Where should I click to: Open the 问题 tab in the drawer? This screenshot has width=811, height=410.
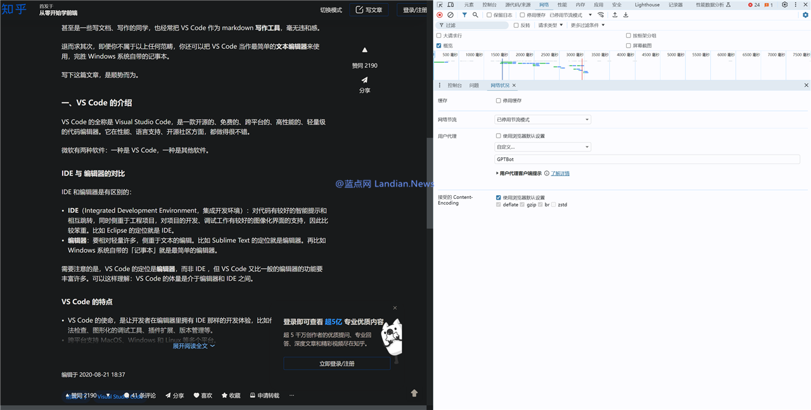[474, 85]
